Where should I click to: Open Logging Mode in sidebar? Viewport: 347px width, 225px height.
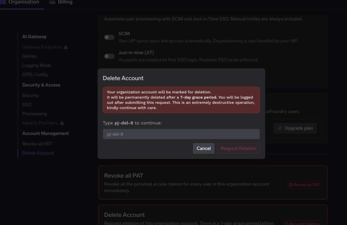coord(37,65)
